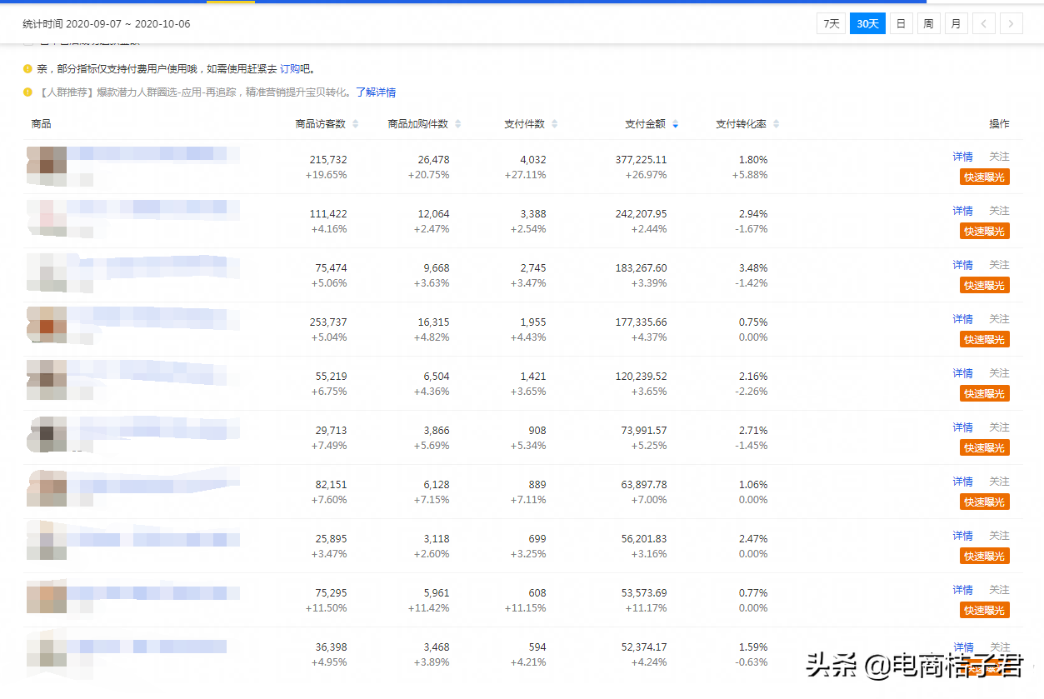This screenshot has width=1044, height=699.
Task: Switch to the 7天 time range
Action: [830, 23]
